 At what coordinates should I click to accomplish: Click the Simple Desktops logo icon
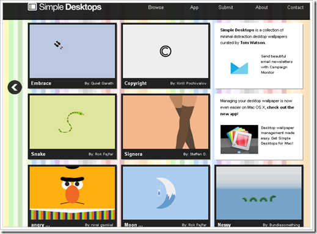pos(32,7)
